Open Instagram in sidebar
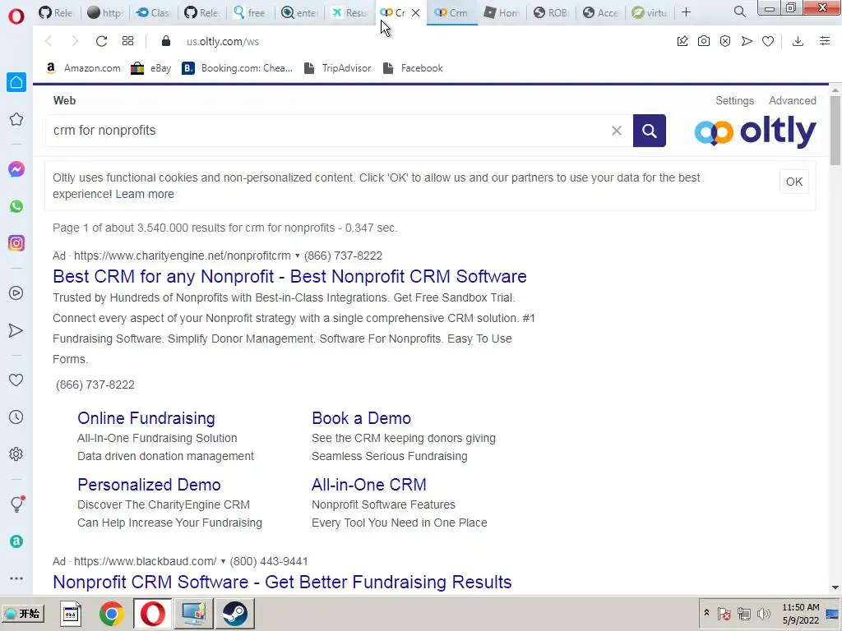The image size is (842, 631). [16, 243]
